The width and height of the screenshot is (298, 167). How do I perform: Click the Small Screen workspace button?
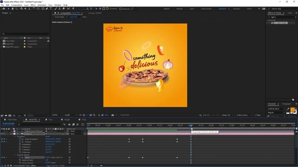206,9
